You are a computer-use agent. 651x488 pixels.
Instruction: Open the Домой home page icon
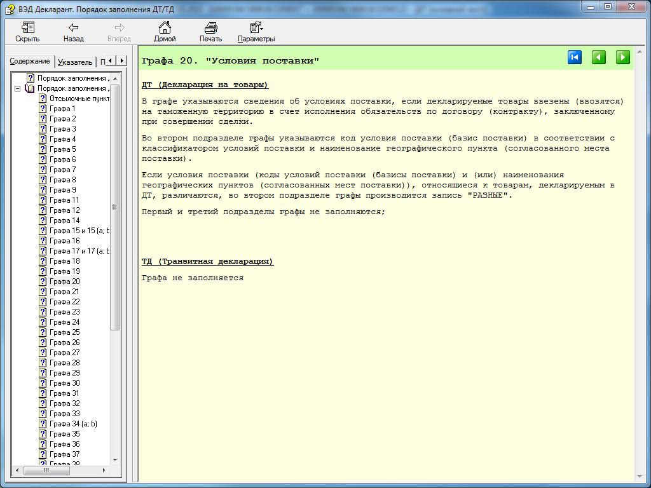click(165, 28)
